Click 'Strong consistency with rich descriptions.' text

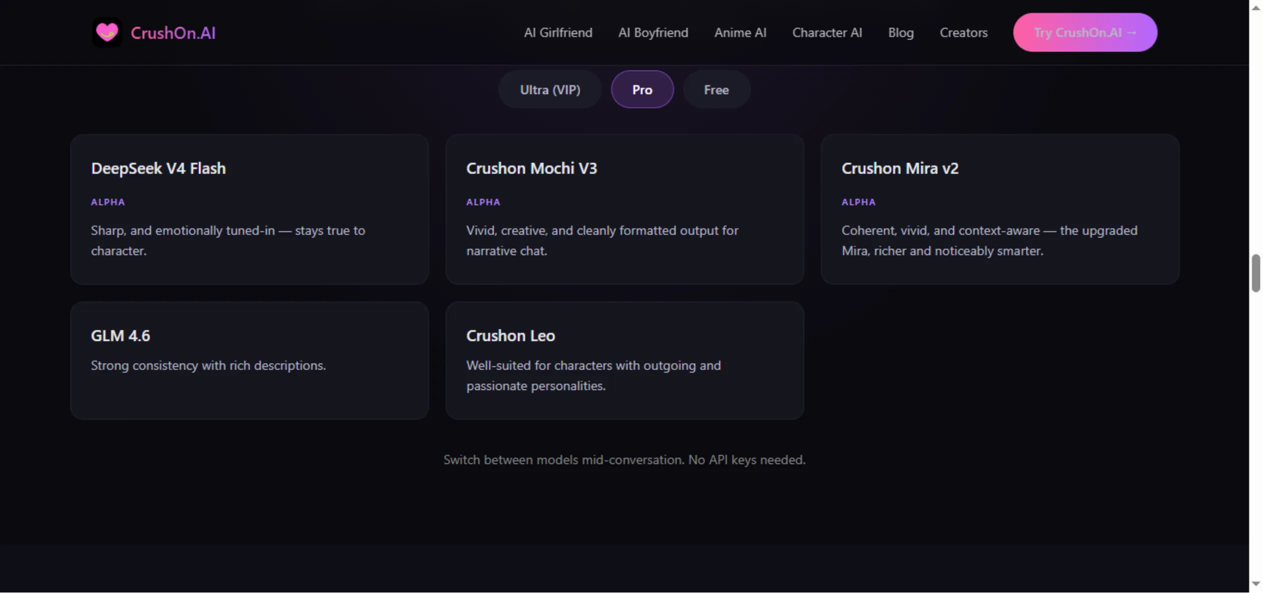[x=208, y=365]
